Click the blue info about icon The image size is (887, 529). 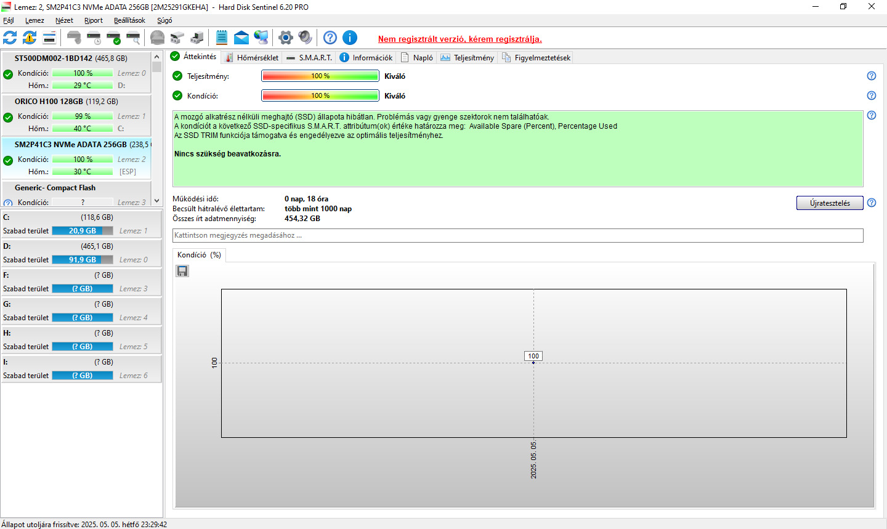pos(350,38)
